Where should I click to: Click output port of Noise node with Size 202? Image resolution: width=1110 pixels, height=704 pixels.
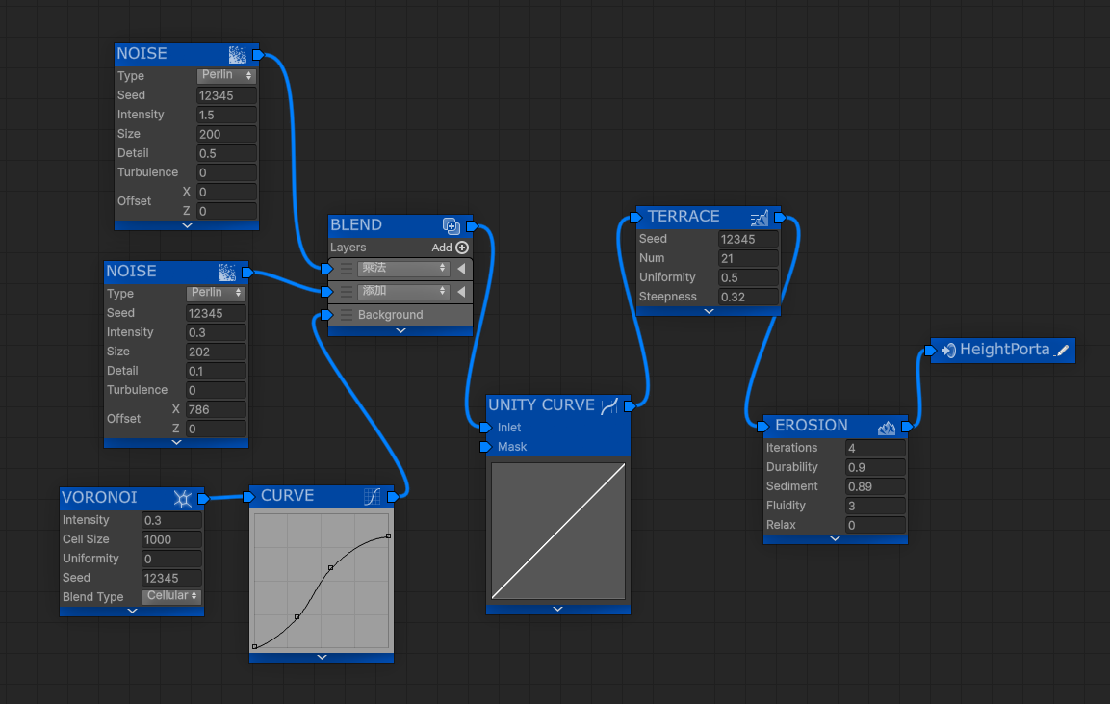[247, 272]
